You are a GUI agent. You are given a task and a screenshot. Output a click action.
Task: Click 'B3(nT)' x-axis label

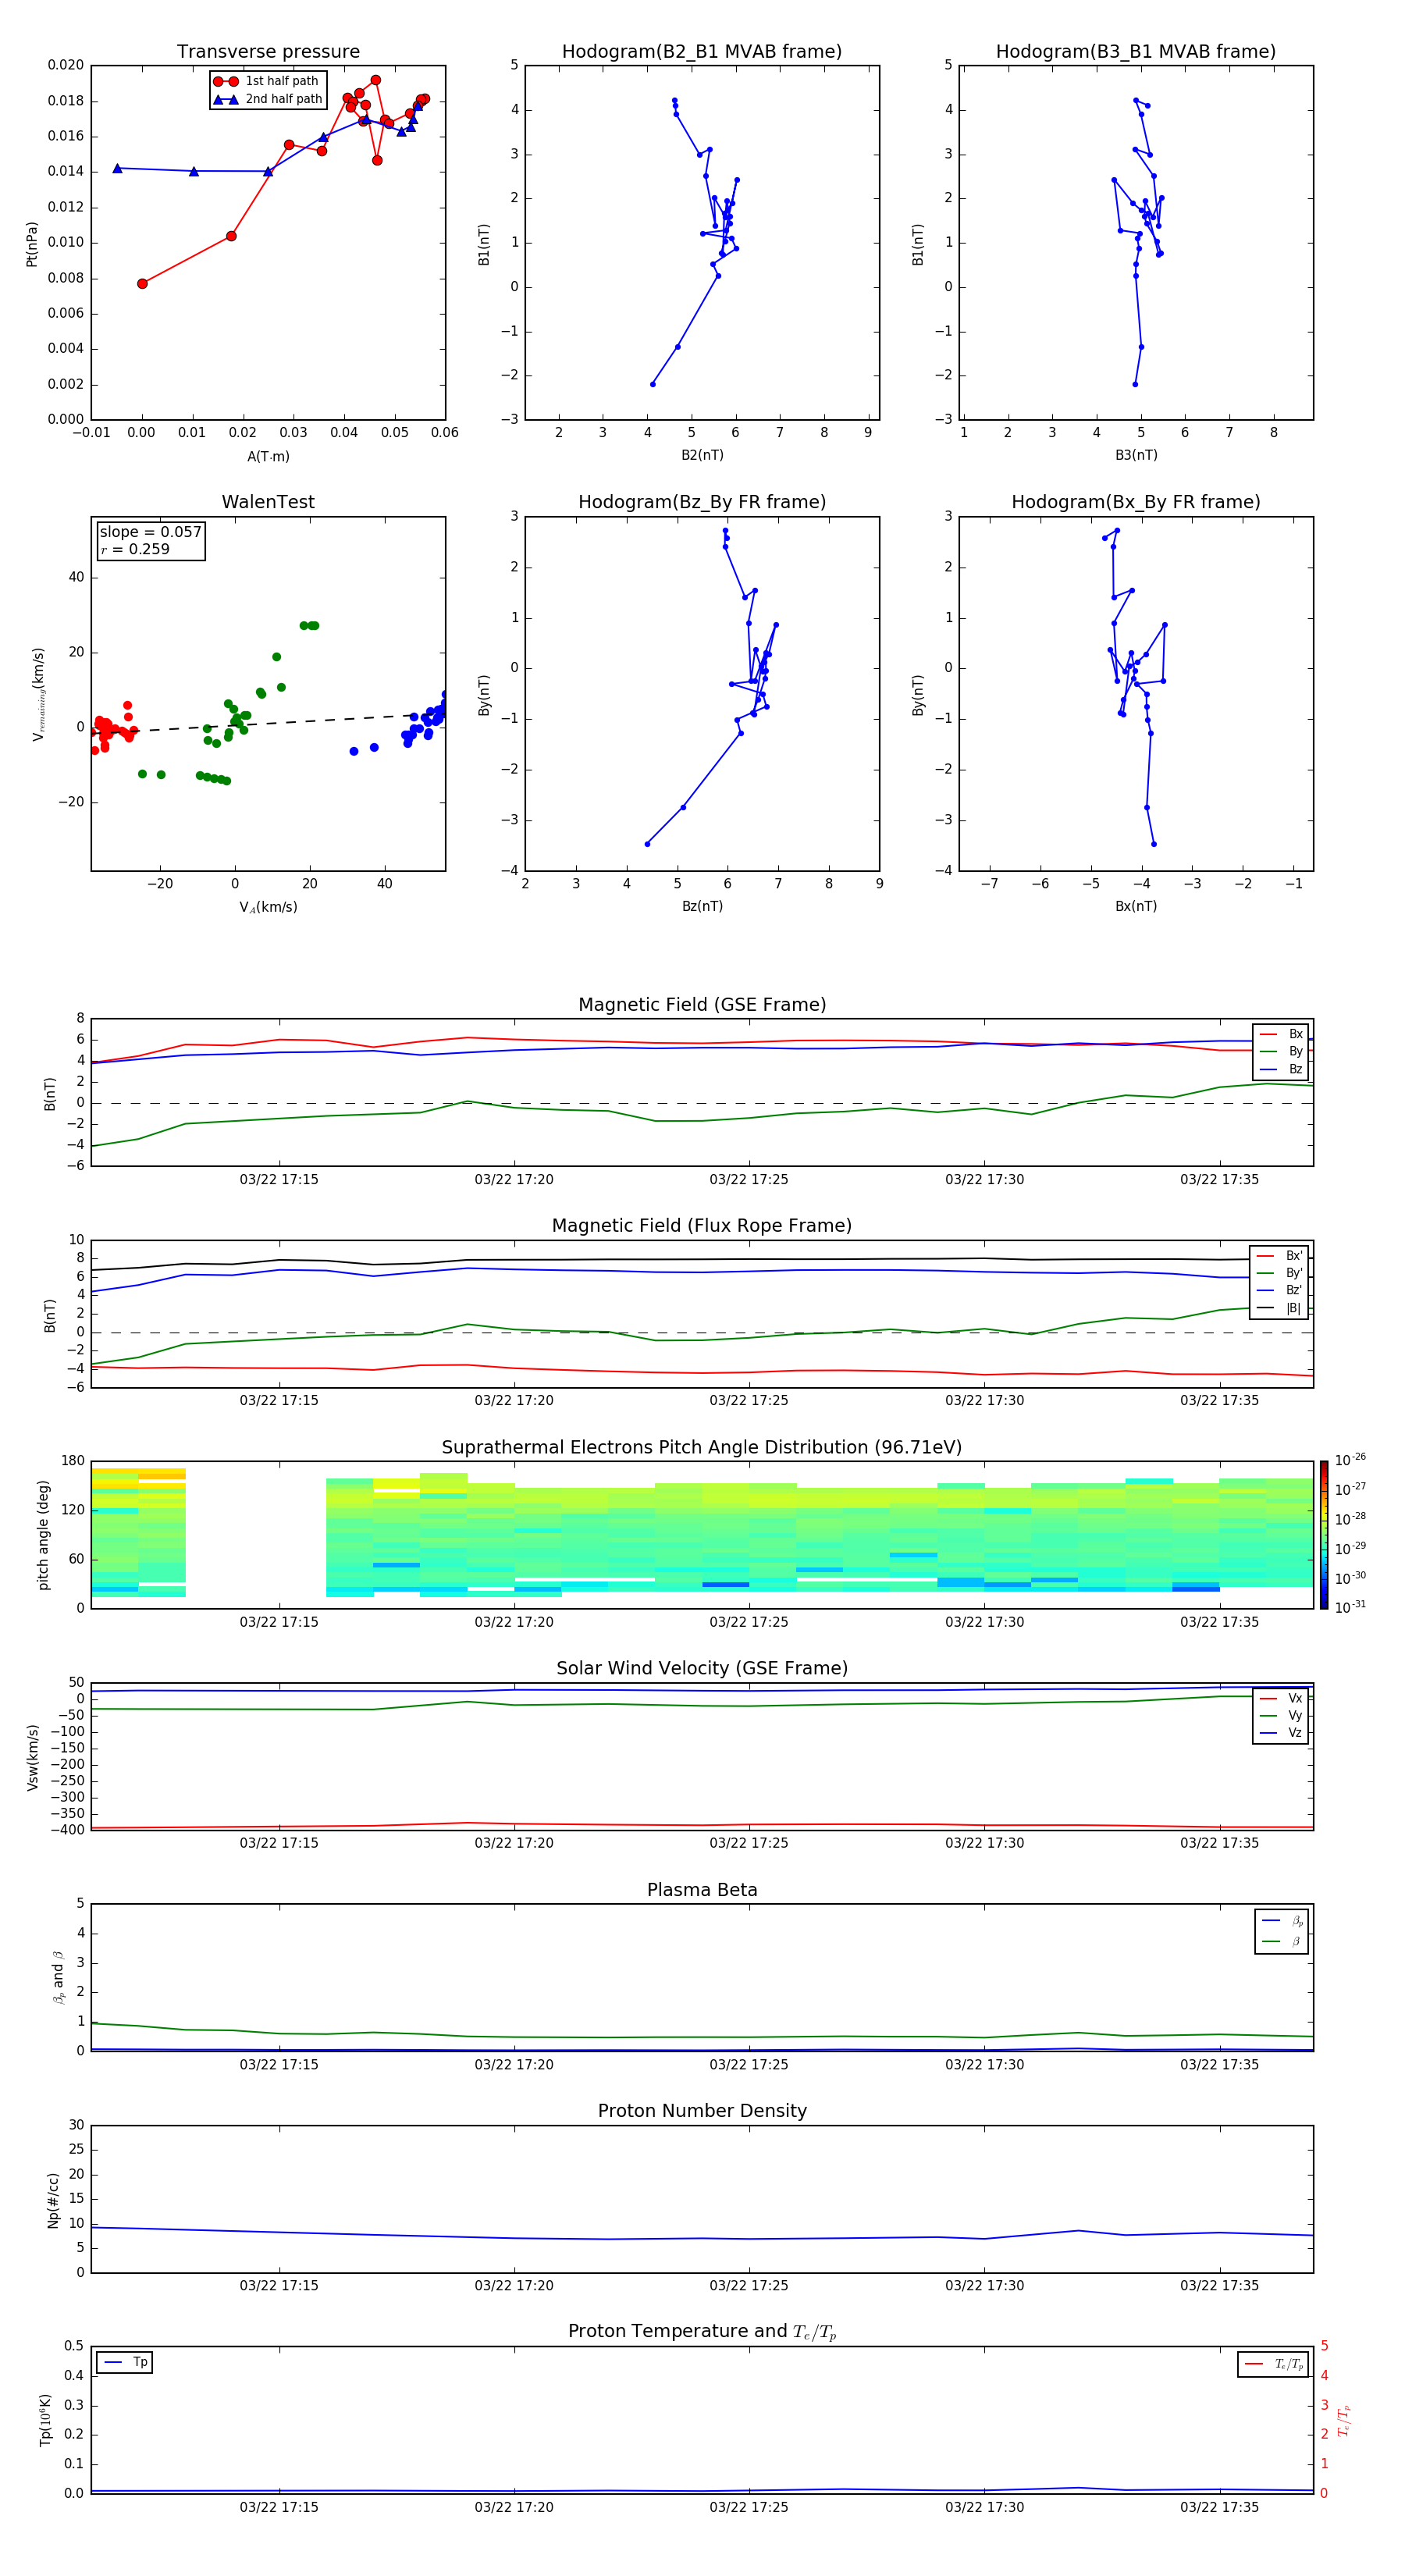tap(1136, 455)
